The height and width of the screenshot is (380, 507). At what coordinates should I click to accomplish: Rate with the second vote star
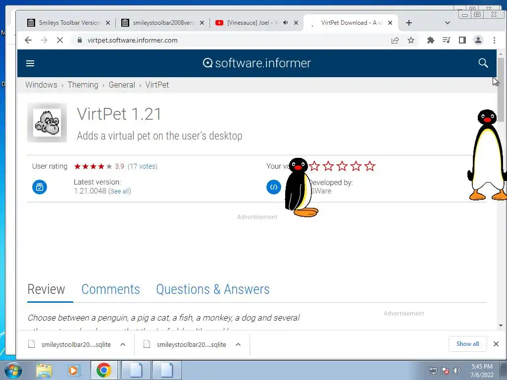pyautogui.click(x=328, y=166)
